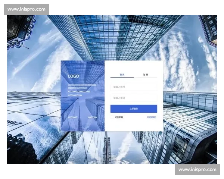Viewport: 224px width, 179px height.
Task: Click empty white space below the 忘记密码? link
Action: coord(152,125)
